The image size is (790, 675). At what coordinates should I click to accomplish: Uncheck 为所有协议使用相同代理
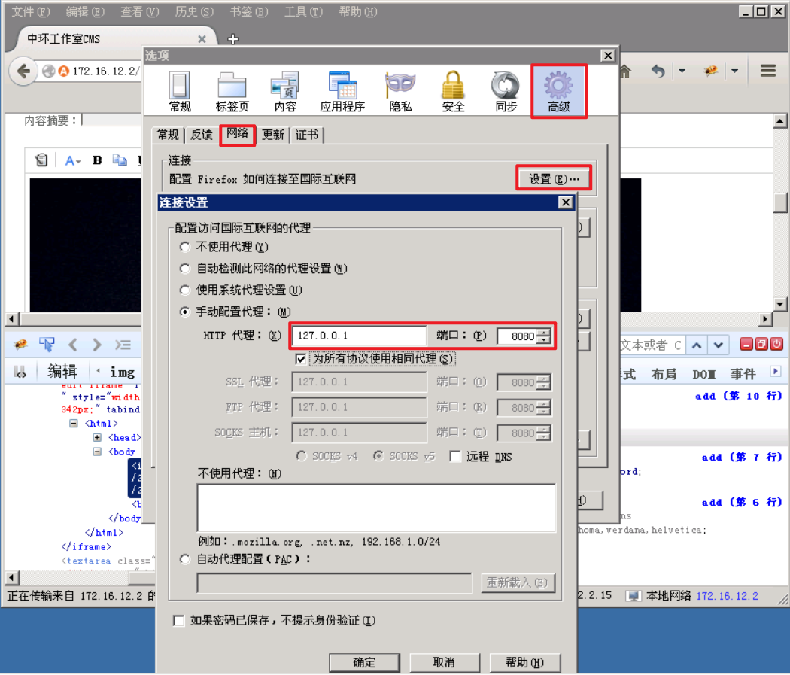(300, 359)
